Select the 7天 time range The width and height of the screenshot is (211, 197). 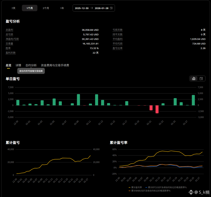[x=13, y=8]
